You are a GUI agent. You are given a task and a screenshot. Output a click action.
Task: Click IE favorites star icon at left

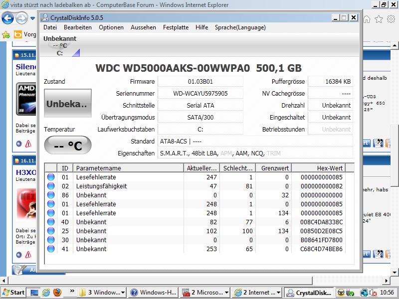coord(6,34)
